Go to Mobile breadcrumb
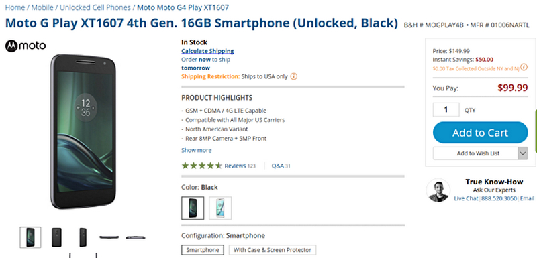Viewport: 537px width, 258px height. coord(42,7)
